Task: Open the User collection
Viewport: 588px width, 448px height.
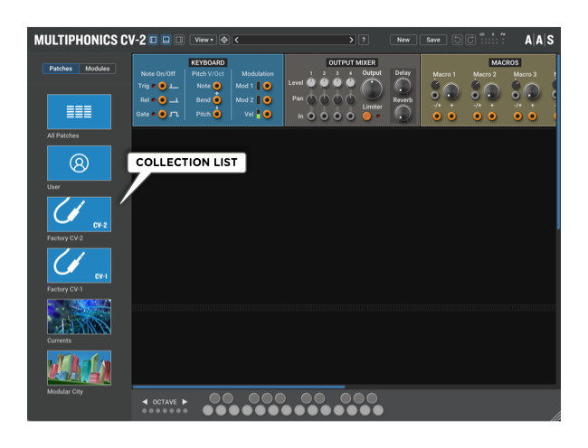Action: click(79, 163)
